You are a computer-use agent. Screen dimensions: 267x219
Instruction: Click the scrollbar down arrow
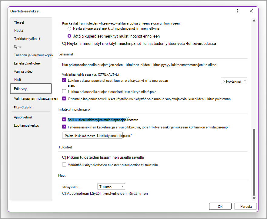coord(254,198)
